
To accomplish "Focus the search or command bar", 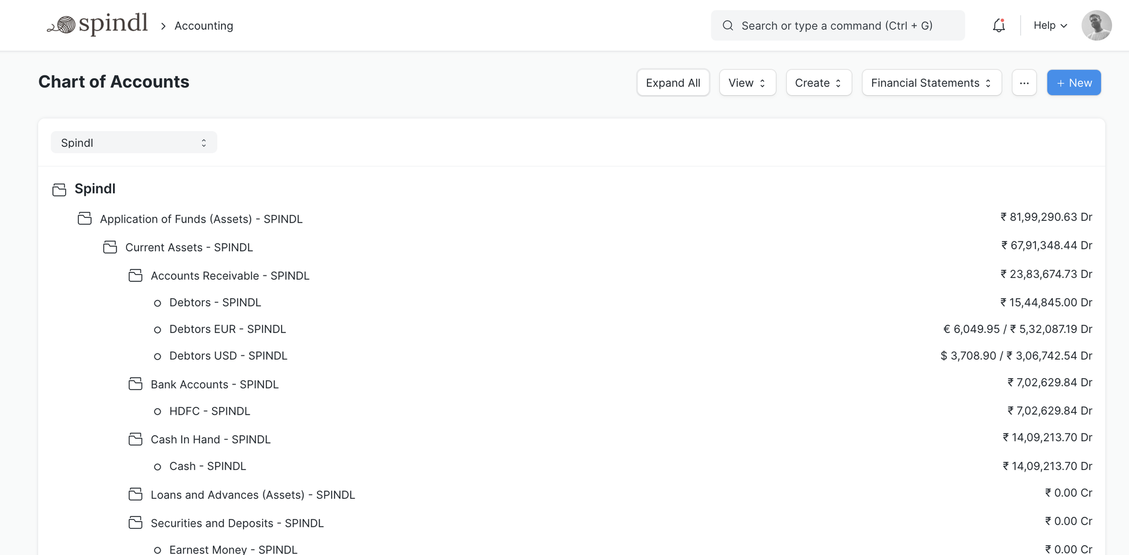I will 837,25.
